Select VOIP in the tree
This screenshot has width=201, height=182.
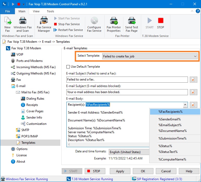(x=17, y=55)
